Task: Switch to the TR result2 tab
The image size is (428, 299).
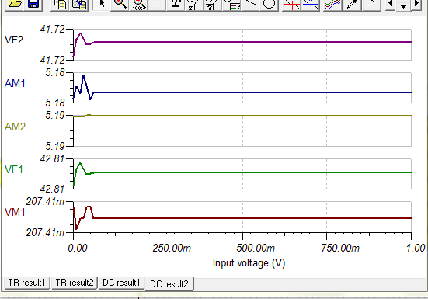Action: (x=75, y=283)
